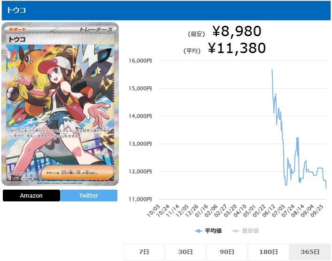Click the 平均 price ¥11,380
The width and height of the screenshot is (332, 261).
click(x=237, y=48)
